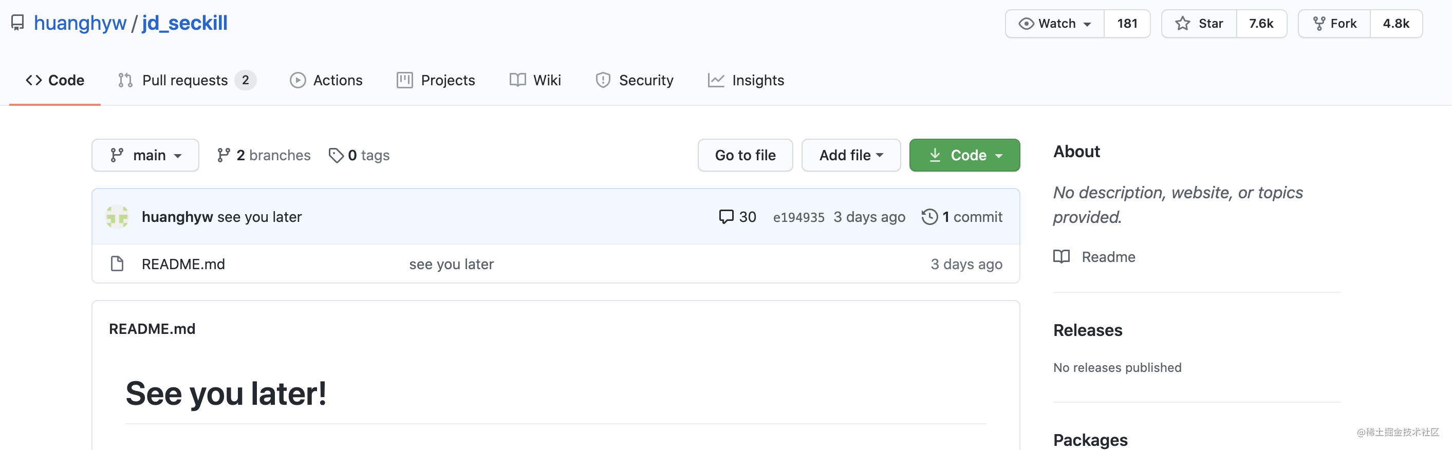This screenshot has width=1452, height=450.
Task: Switch to the Code tab
Action: point(55,81)
